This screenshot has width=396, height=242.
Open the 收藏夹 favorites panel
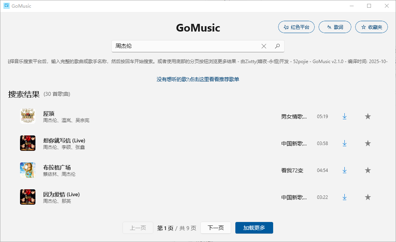coord(371,27)
